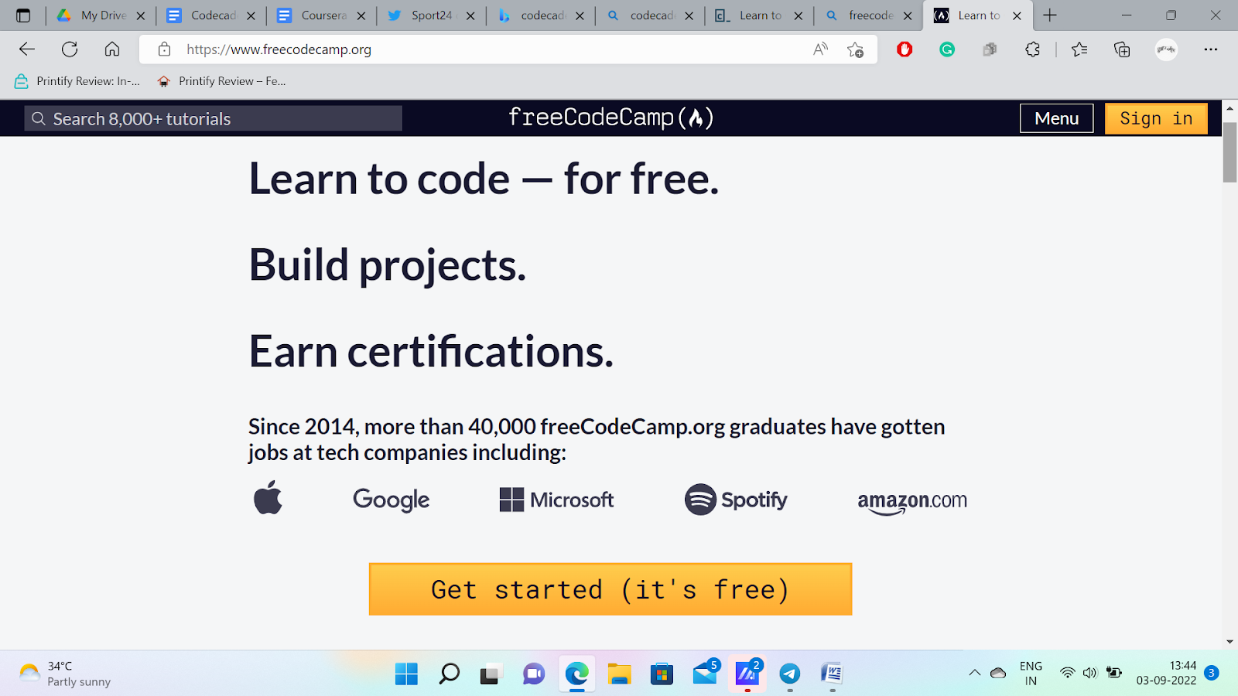Open the Grammarly extension
This screenshot has height=696, width=1238.
pyautogui.click(x=947, y=49)
